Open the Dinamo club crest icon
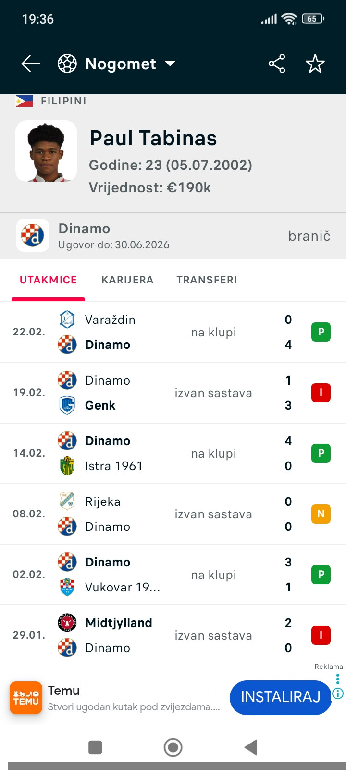The height and width of the screenshot is (770, 346). click(33, 235)
